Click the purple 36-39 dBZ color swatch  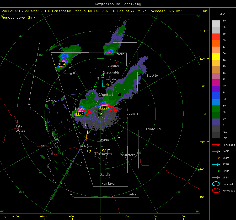216,89
